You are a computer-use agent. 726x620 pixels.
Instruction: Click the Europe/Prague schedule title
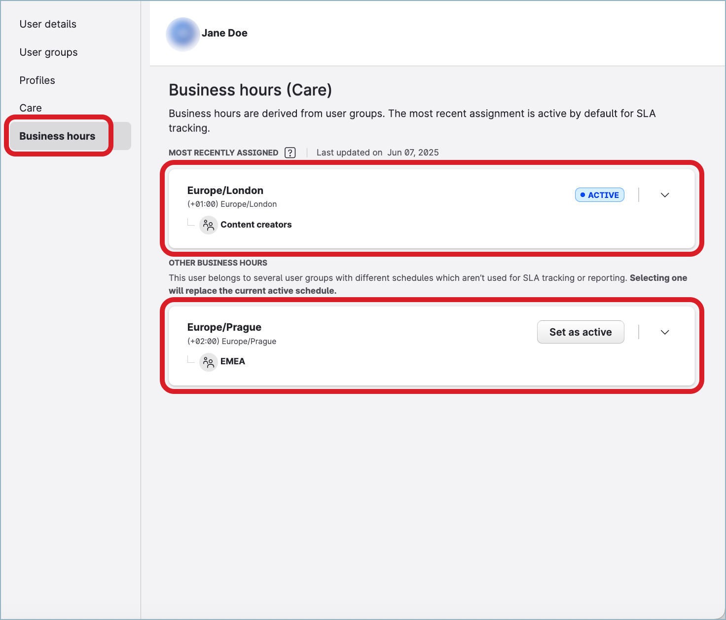[224, 327]
